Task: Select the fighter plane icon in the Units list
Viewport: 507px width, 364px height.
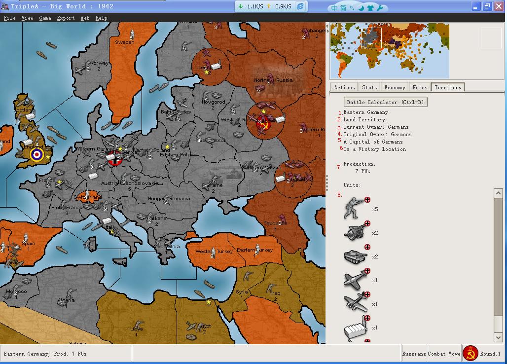Action: (x=355, y=280)
